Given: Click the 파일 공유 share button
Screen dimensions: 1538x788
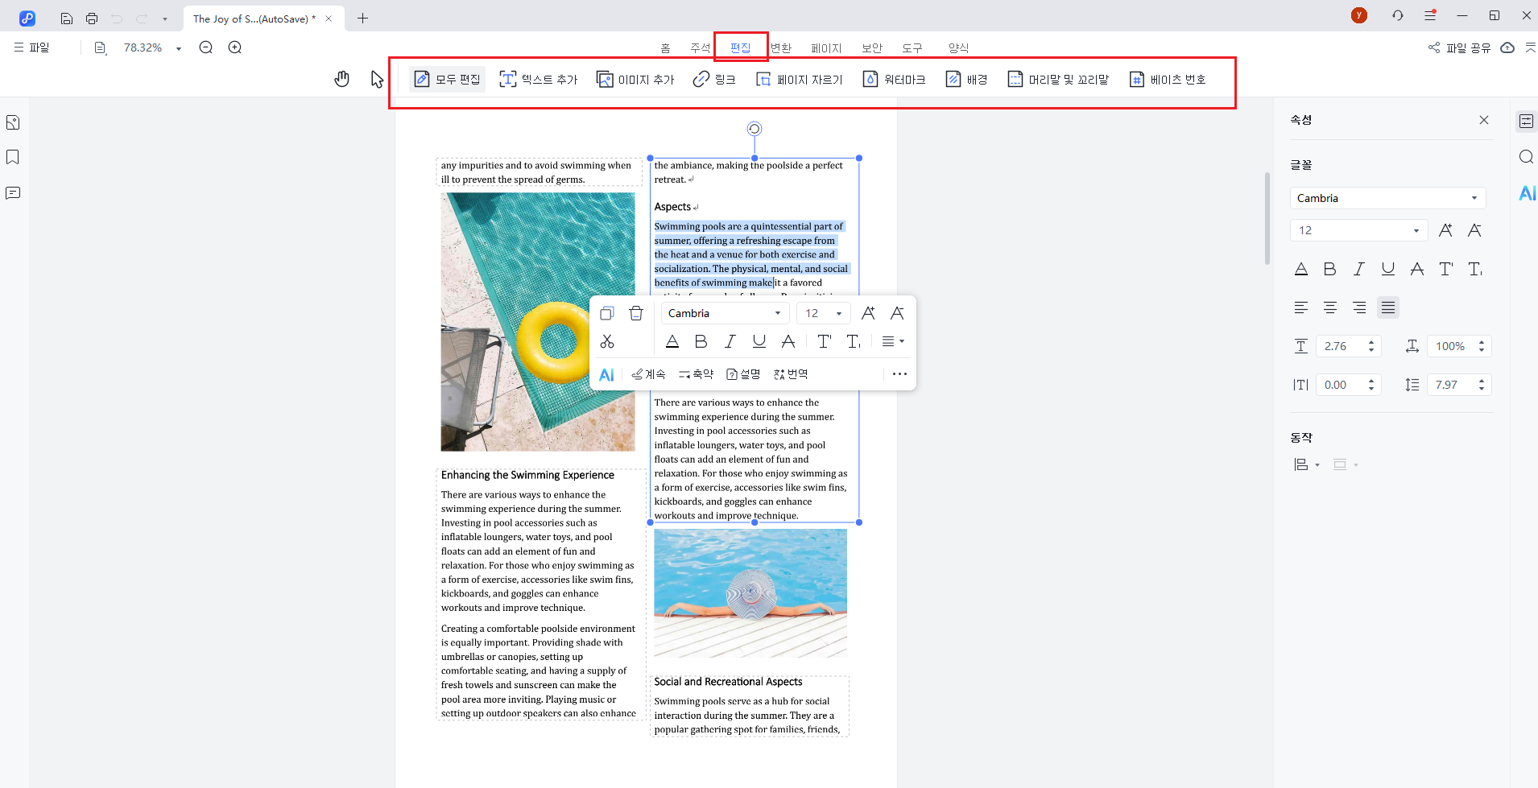Looking at the screenshot, I should [x=1459, y=47].
